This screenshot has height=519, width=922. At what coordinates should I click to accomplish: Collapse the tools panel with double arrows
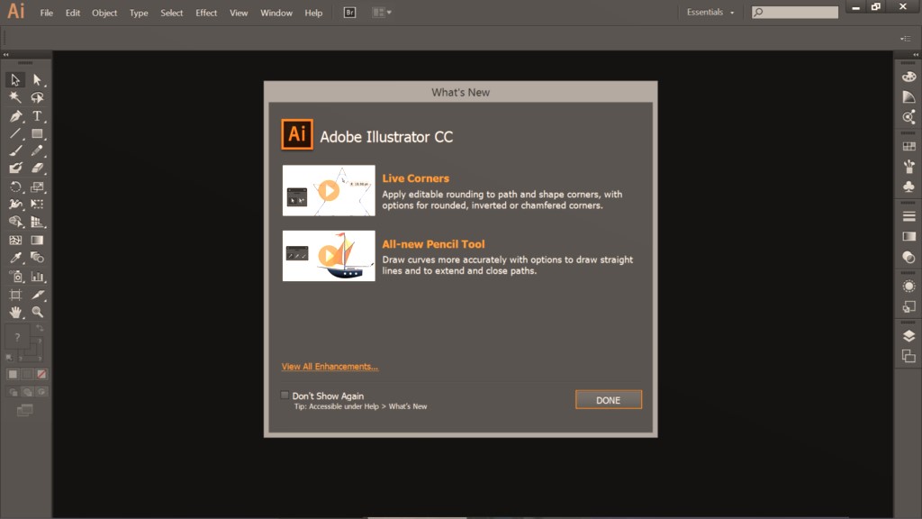coord(6,55)
